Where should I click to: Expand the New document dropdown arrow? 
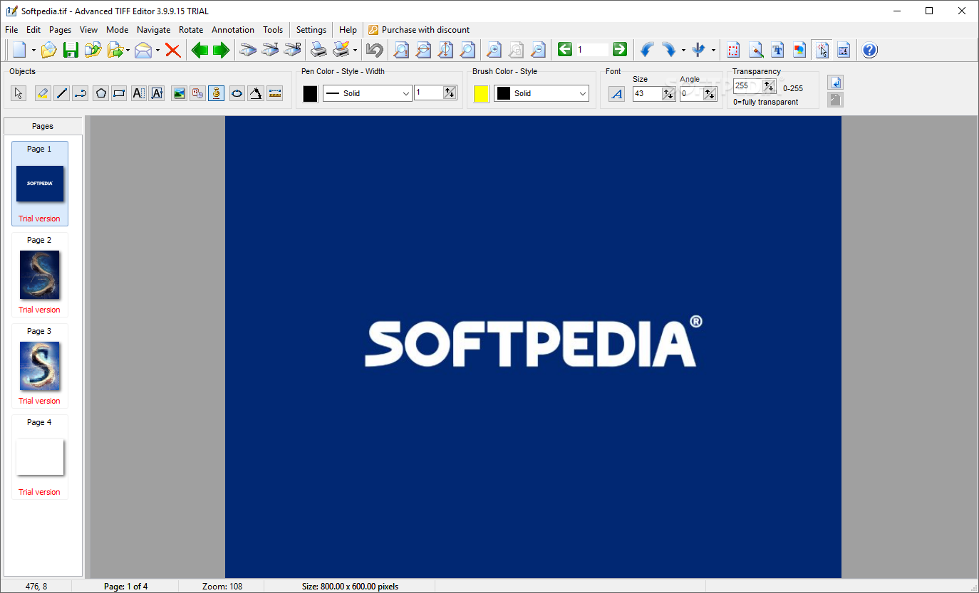(x=33, y=51)
